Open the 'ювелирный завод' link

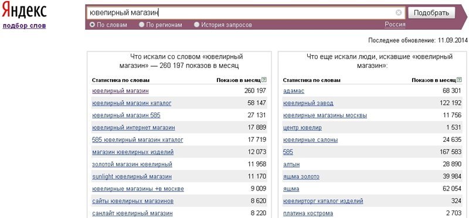308,103
